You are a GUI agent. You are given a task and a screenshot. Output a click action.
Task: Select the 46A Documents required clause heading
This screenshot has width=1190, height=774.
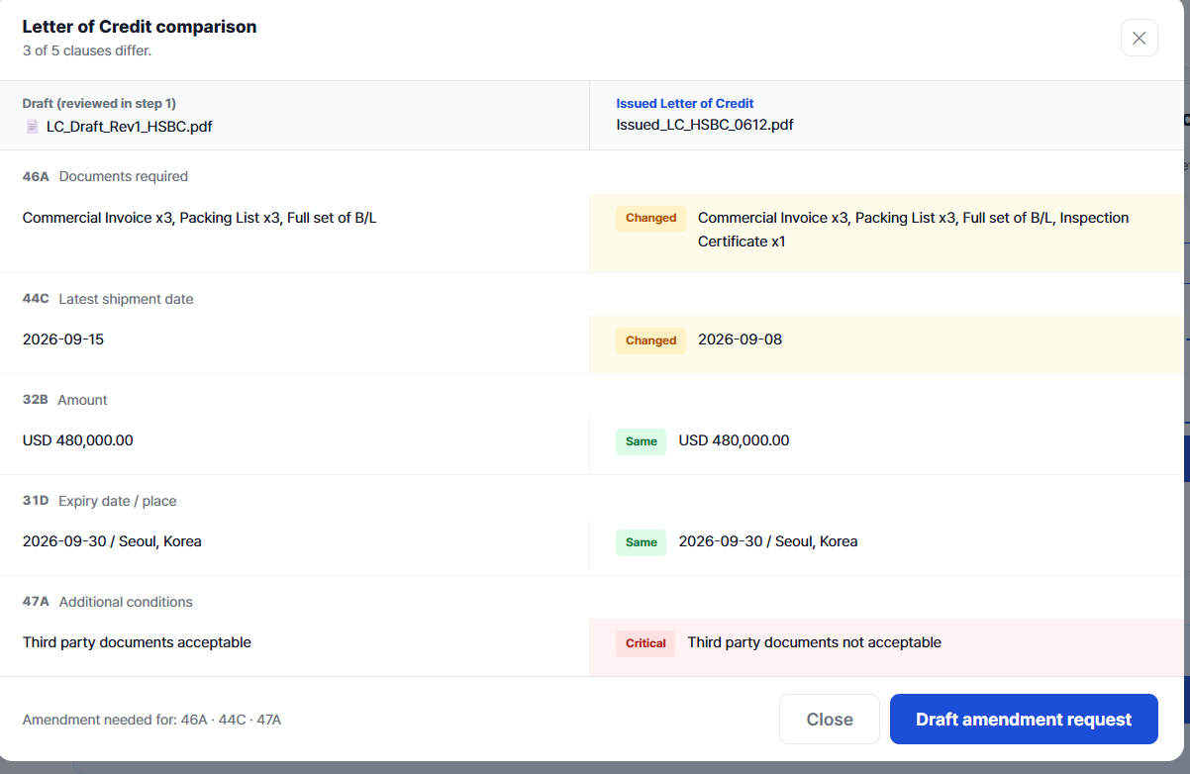click(105, 176)
